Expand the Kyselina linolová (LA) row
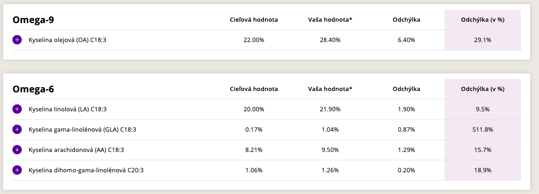This screenshot has height=194, width=539. (x=17, y=109)
